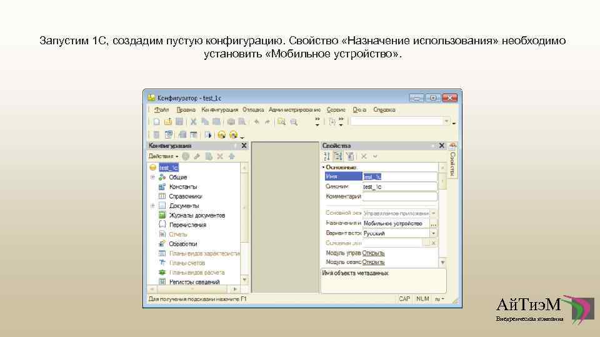Open the Действия dropdown

point(163,156)
